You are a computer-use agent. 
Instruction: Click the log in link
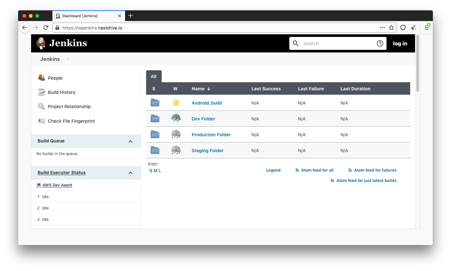tap(400, 43)
